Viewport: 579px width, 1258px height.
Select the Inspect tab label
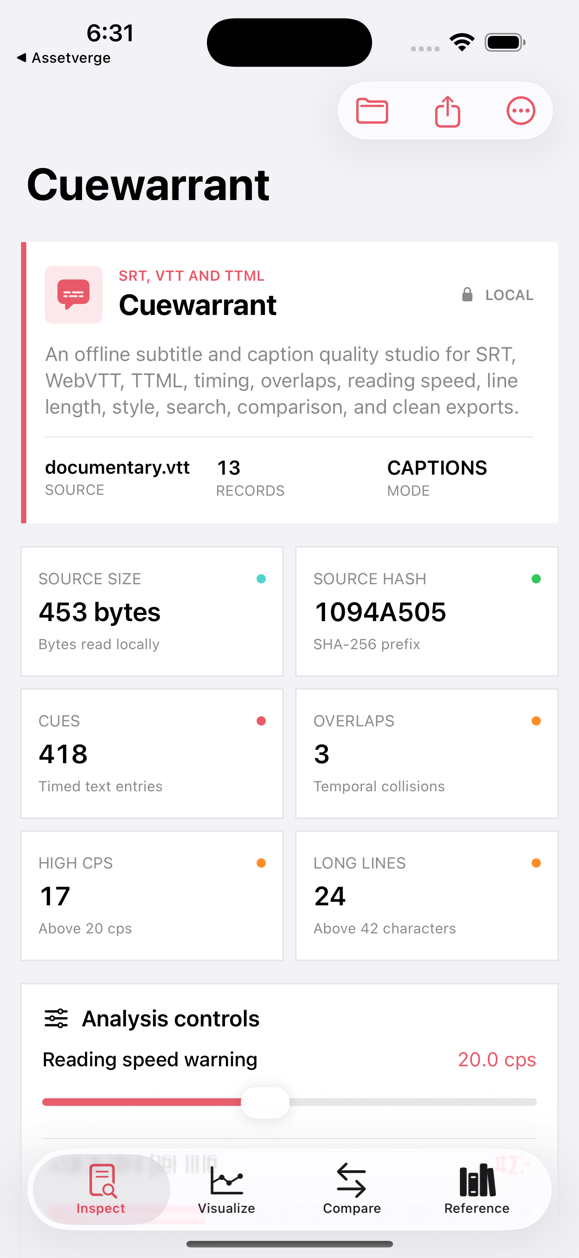pyautogui.click(x=100, y=1208)
